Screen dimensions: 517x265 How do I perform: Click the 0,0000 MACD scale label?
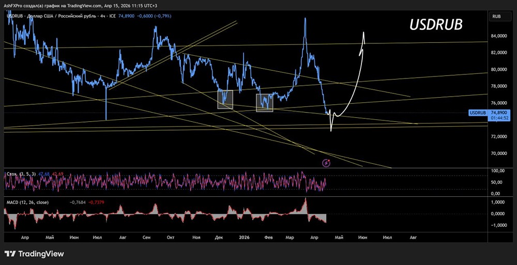[x=498, y=213]
